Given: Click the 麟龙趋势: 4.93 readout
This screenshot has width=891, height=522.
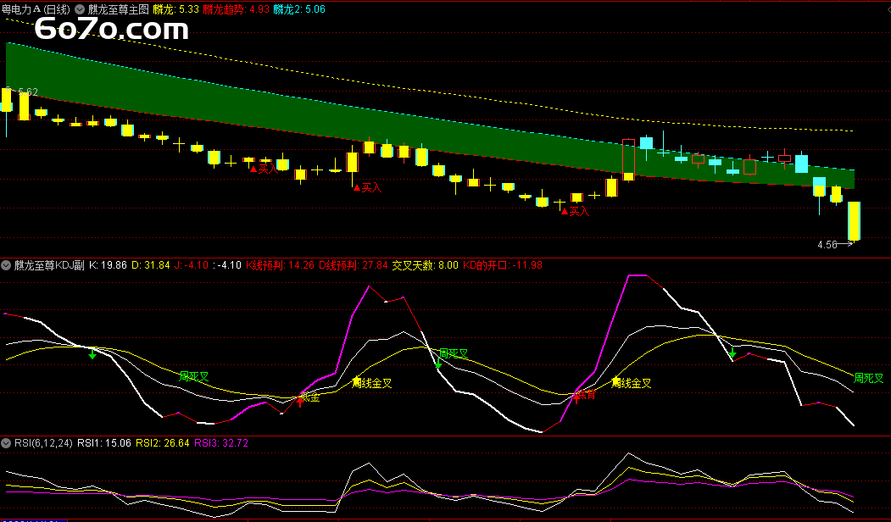Looking at the screenshot, I should coord(236,9).
